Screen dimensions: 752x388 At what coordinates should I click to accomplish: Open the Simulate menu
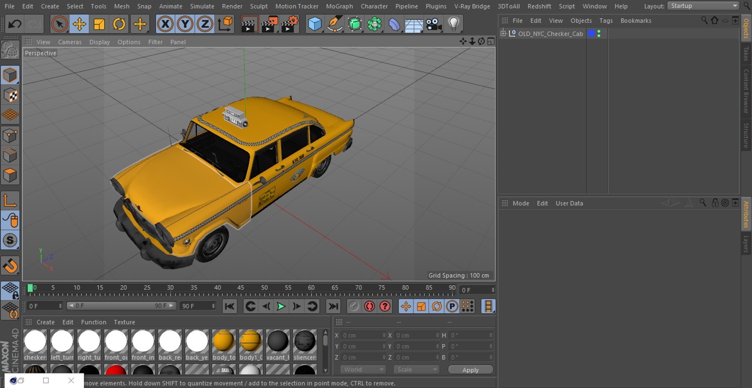click(202, 6)
